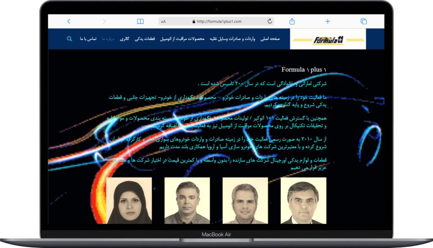This screenshot has width=433, height=248.
Task: Click the formula1plus1.com address field
Action: (219, 22)
